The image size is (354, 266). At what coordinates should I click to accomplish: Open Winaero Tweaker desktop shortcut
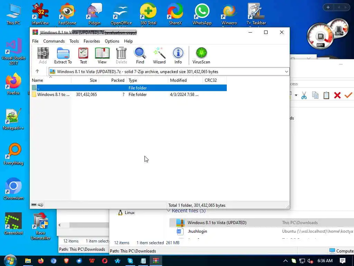pyautogui.click(x=229, y=14)
